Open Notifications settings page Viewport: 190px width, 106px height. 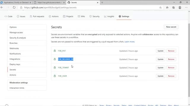coord(27,54)
